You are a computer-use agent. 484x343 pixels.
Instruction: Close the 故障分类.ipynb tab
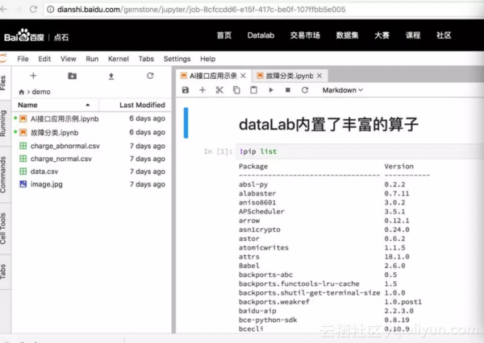click(x=319, y=76)
